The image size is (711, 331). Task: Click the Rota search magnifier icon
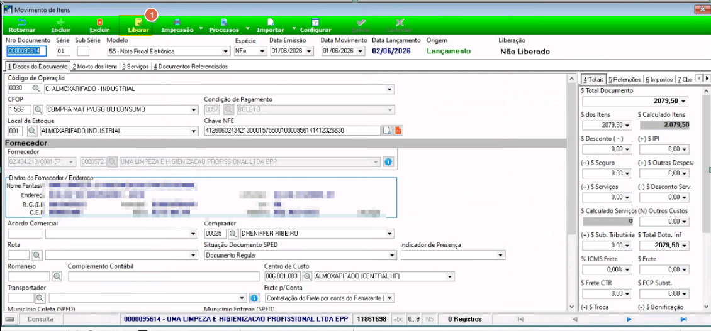(38, 256)
